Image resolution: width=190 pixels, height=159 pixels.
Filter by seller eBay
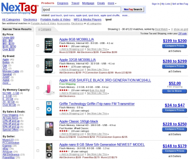5,149
